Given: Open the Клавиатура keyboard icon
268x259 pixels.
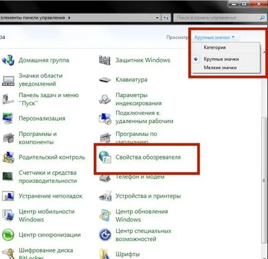Looking at the screenshot, I should (x=105, y=80).
